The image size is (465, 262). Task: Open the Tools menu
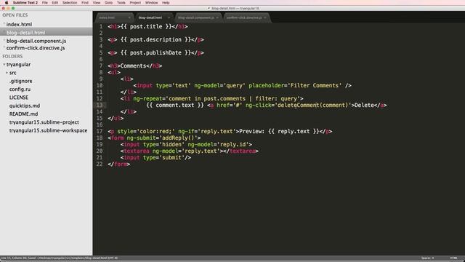click(x=121, y=3)
